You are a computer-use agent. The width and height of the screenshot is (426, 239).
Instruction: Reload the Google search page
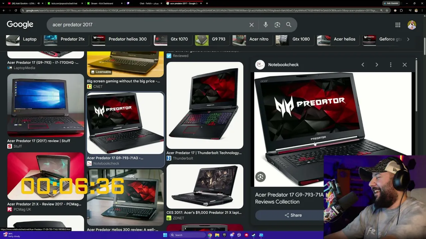[x=16, y=11]
